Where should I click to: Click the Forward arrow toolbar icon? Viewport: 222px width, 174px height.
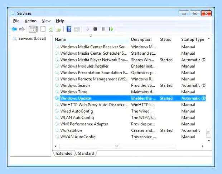22,29
